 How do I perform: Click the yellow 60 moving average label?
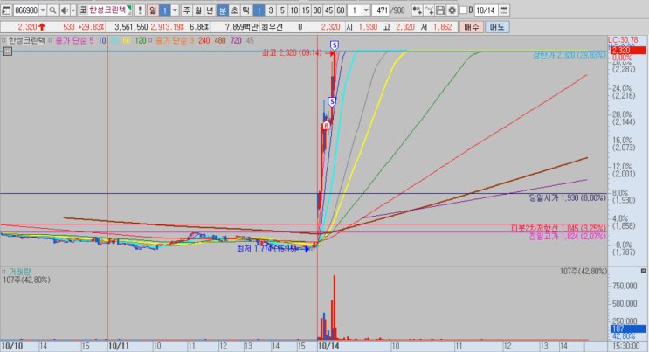(127, 40)
